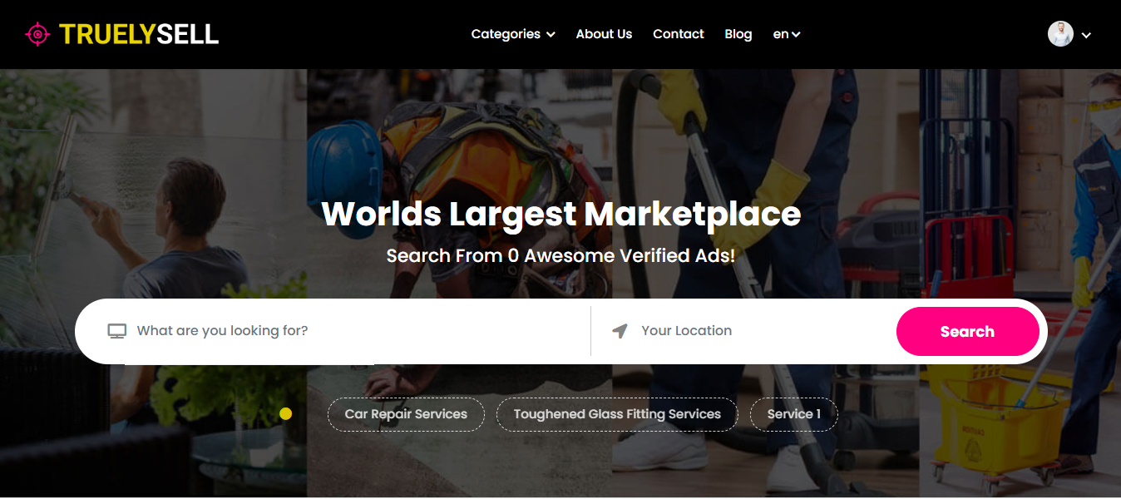Select the Car Repair Services tag
The width and height of the screenshot is (1121, 499).
[x=406, y=414]
